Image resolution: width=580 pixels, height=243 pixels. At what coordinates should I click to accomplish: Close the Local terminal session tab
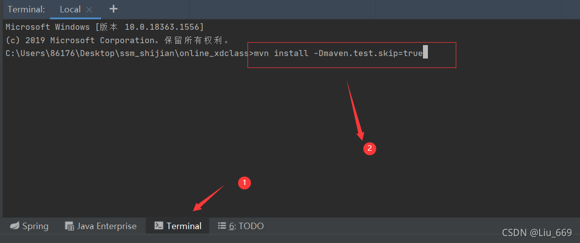pos(89,9)
